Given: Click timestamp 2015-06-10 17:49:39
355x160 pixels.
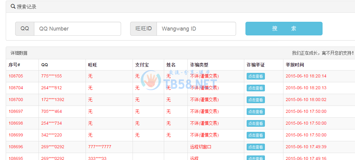Looking at the screenshot, I should coord(306,147).
